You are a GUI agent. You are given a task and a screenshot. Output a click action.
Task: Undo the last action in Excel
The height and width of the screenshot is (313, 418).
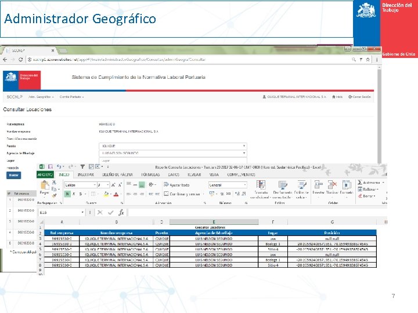(x=59, y=166)
